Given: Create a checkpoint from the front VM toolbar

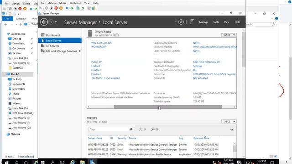Looking at the screenshot, I should pyautogui.click(x=78, y=8).
